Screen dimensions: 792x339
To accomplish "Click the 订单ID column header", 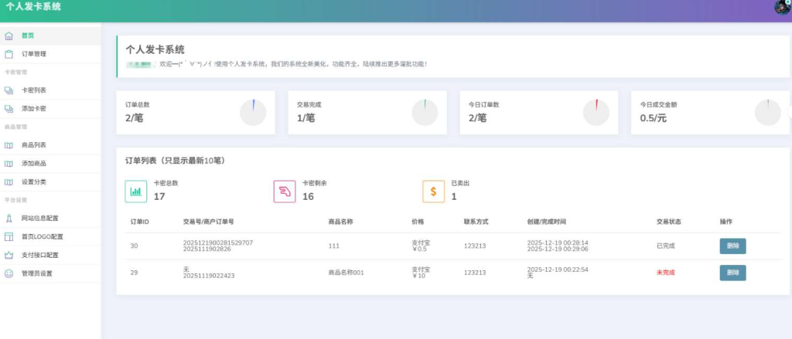I will (x=139, y=222).
